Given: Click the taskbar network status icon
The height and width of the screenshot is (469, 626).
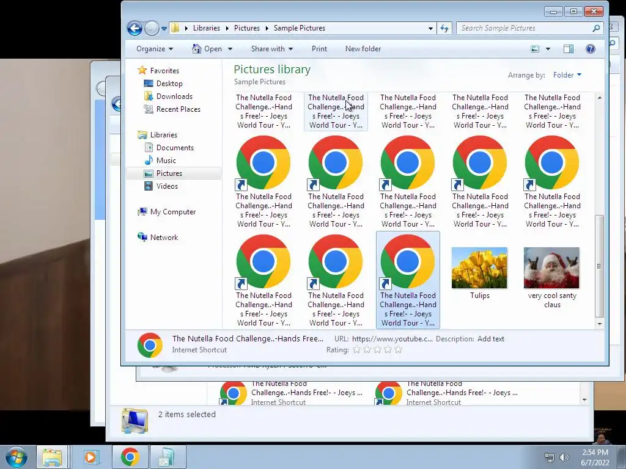Looking at the screenshot, I should (550, 457).
